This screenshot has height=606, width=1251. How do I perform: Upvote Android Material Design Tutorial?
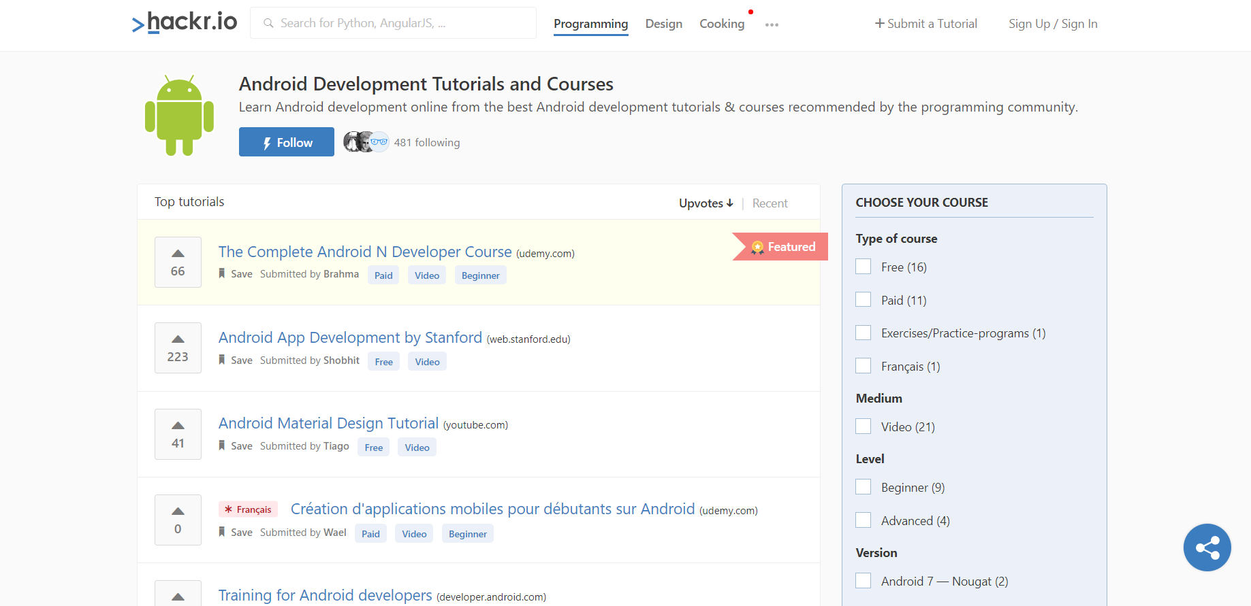click(x=178, y=434)
